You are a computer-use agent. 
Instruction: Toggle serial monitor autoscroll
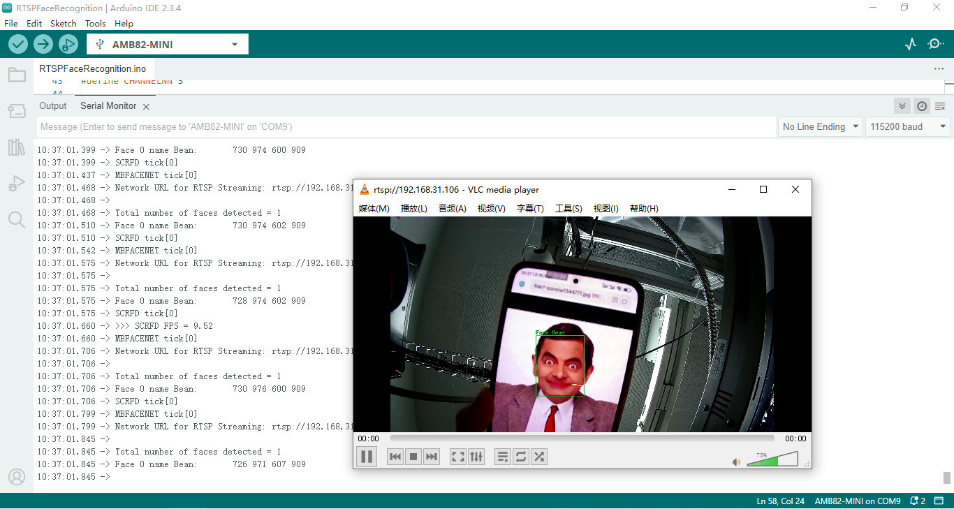tap(902, 106)
